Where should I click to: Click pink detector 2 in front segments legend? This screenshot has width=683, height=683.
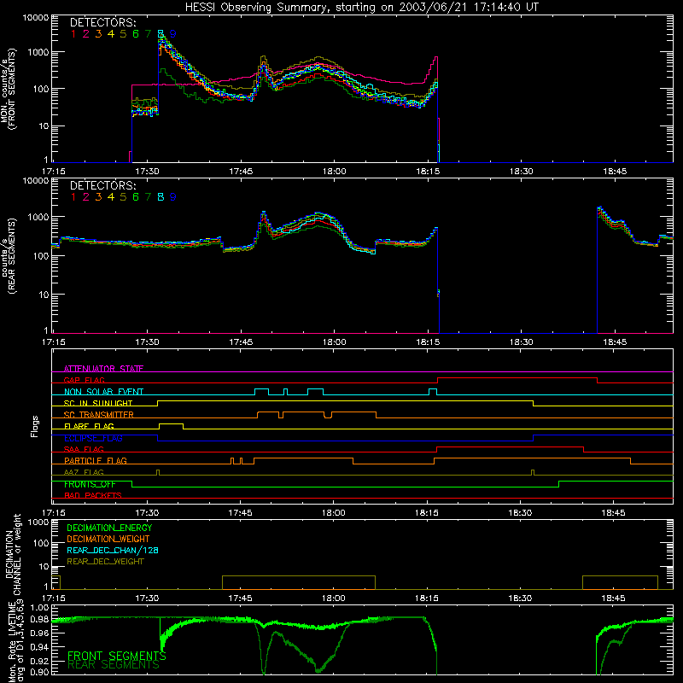86,33
